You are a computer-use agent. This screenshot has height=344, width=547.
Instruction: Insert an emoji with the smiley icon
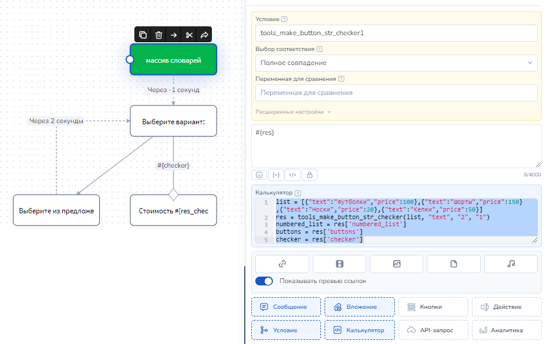(x=258, y=175)
